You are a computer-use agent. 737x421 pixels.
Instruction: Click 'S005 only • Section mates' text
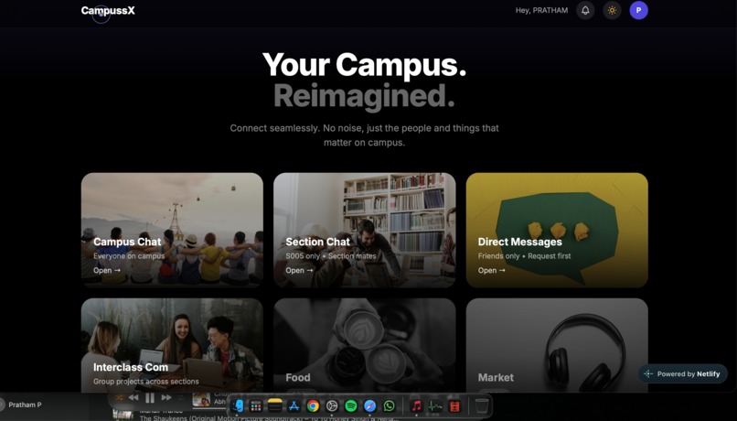point(331,256)
